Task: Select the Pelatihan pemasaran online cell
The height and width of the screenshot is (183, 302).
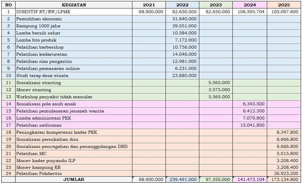Action: (74, 69)
